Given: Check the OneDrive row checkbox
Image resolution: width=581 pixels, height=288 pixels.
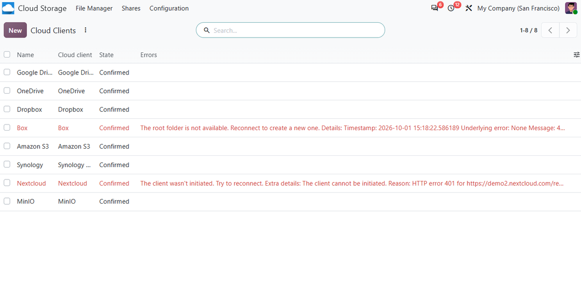Looking at the screenshot, I should pyautogui.click(x=7, y=91).
